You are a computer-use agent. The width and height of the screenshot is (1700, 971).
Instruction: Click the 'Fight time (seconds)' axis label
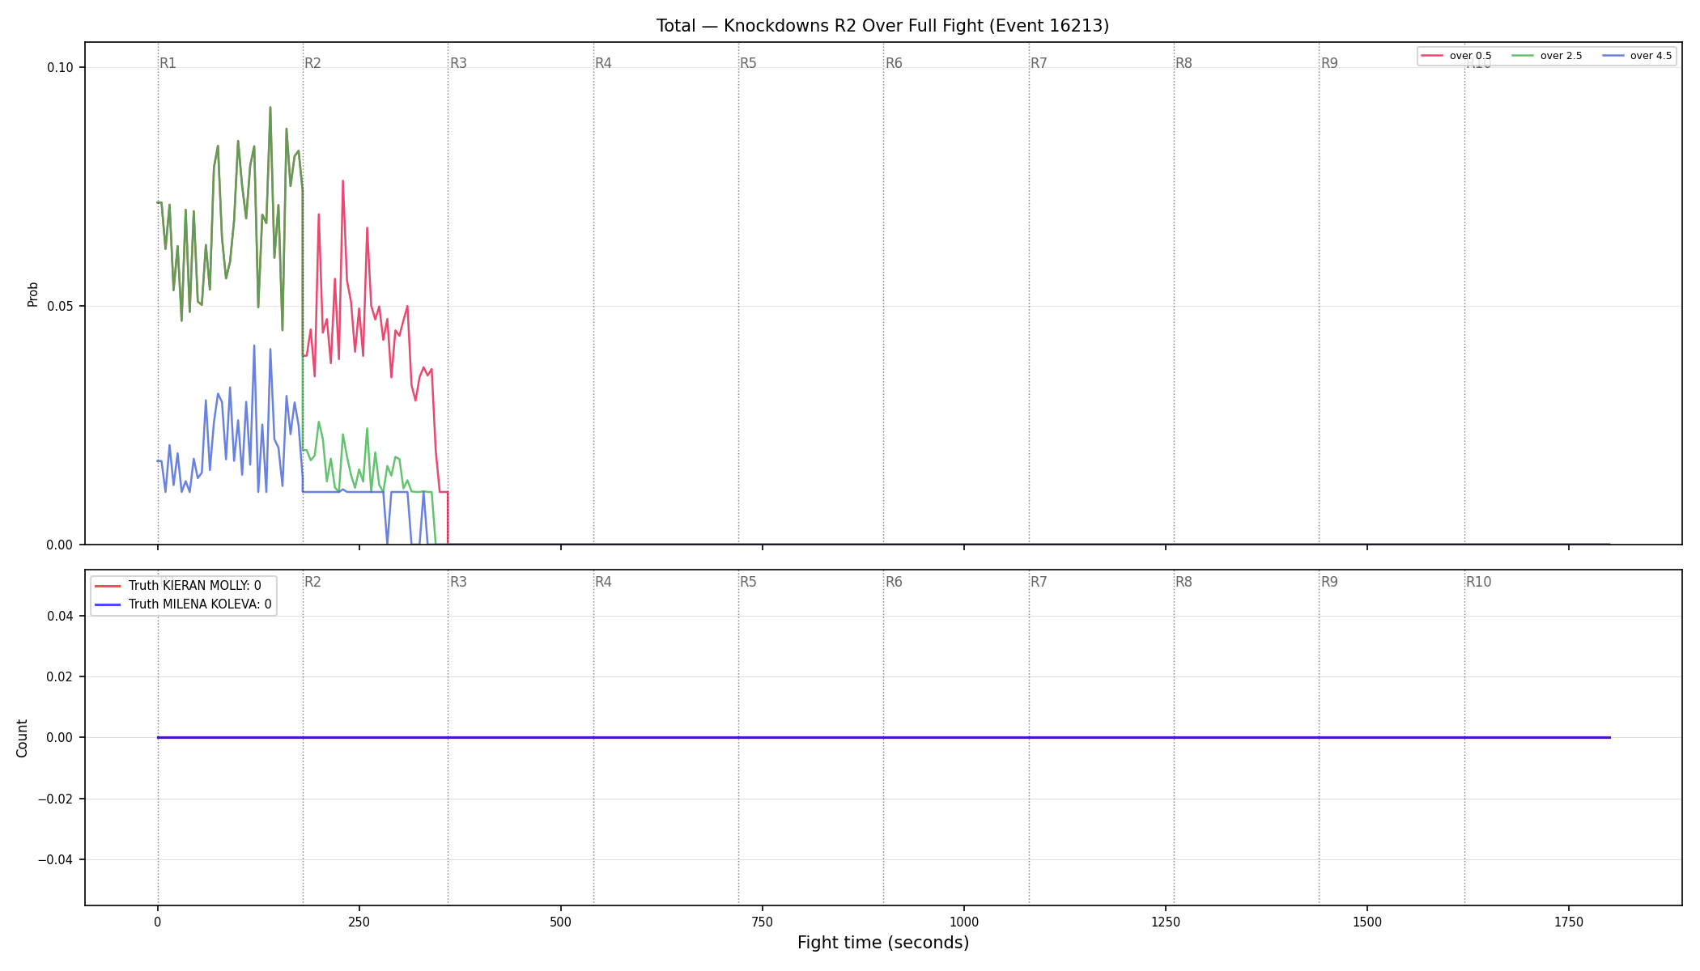[882, 943]
